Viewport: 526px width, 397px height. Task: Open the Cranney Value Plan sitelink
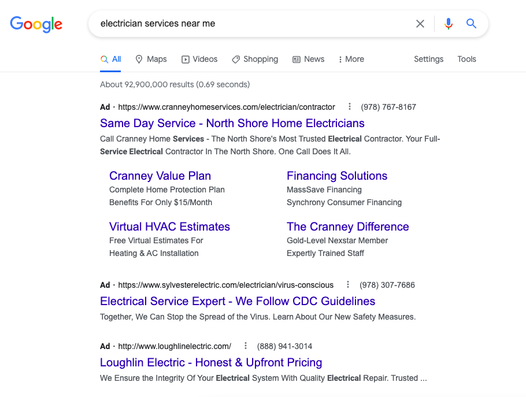click(x=160, y=176)
